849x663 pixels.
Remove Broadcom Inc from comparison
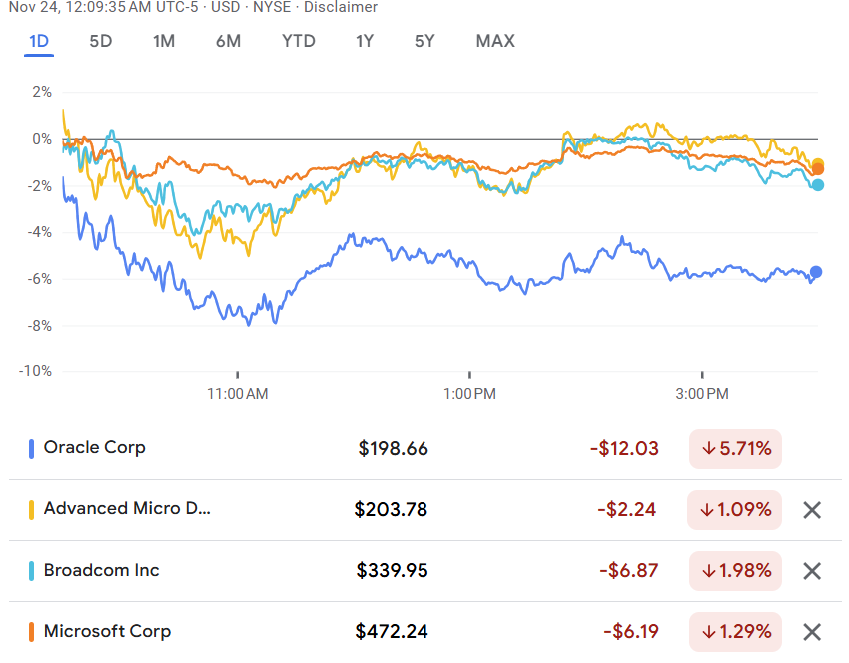[x=812, y=571]
